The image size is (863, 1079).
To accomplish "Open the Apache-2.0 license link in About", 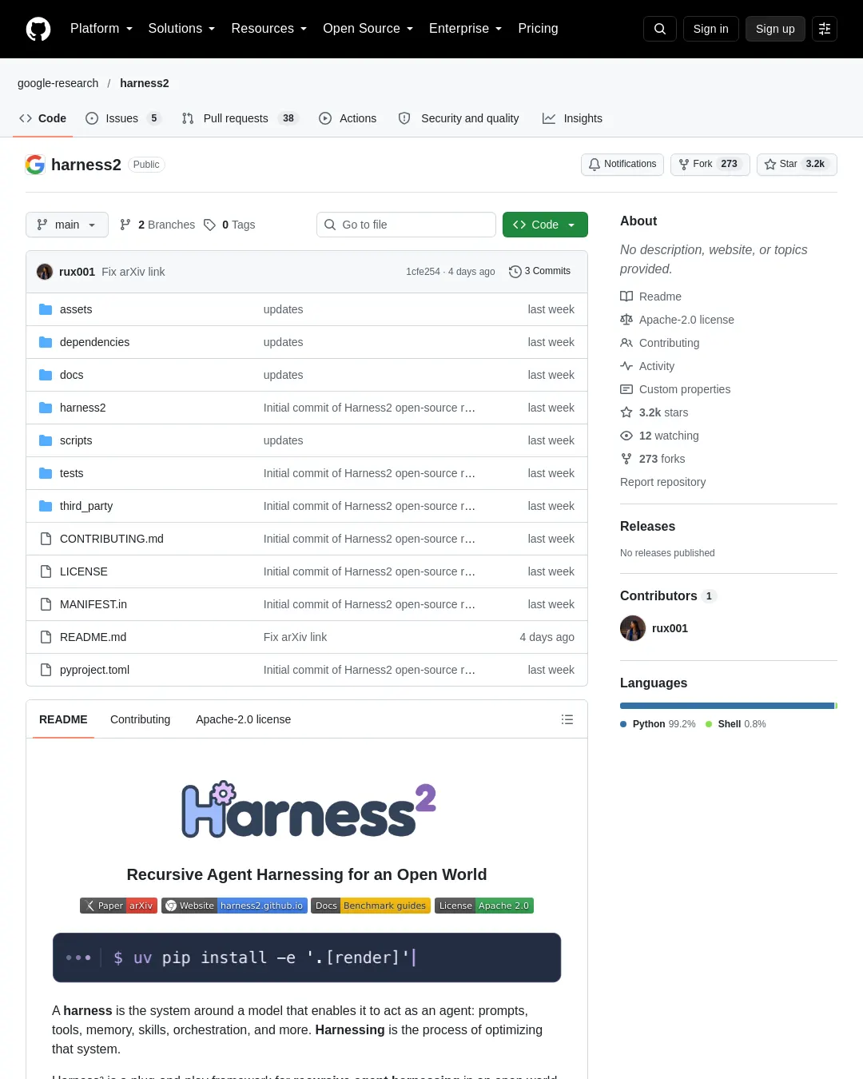I will click(x=678, y=320).
